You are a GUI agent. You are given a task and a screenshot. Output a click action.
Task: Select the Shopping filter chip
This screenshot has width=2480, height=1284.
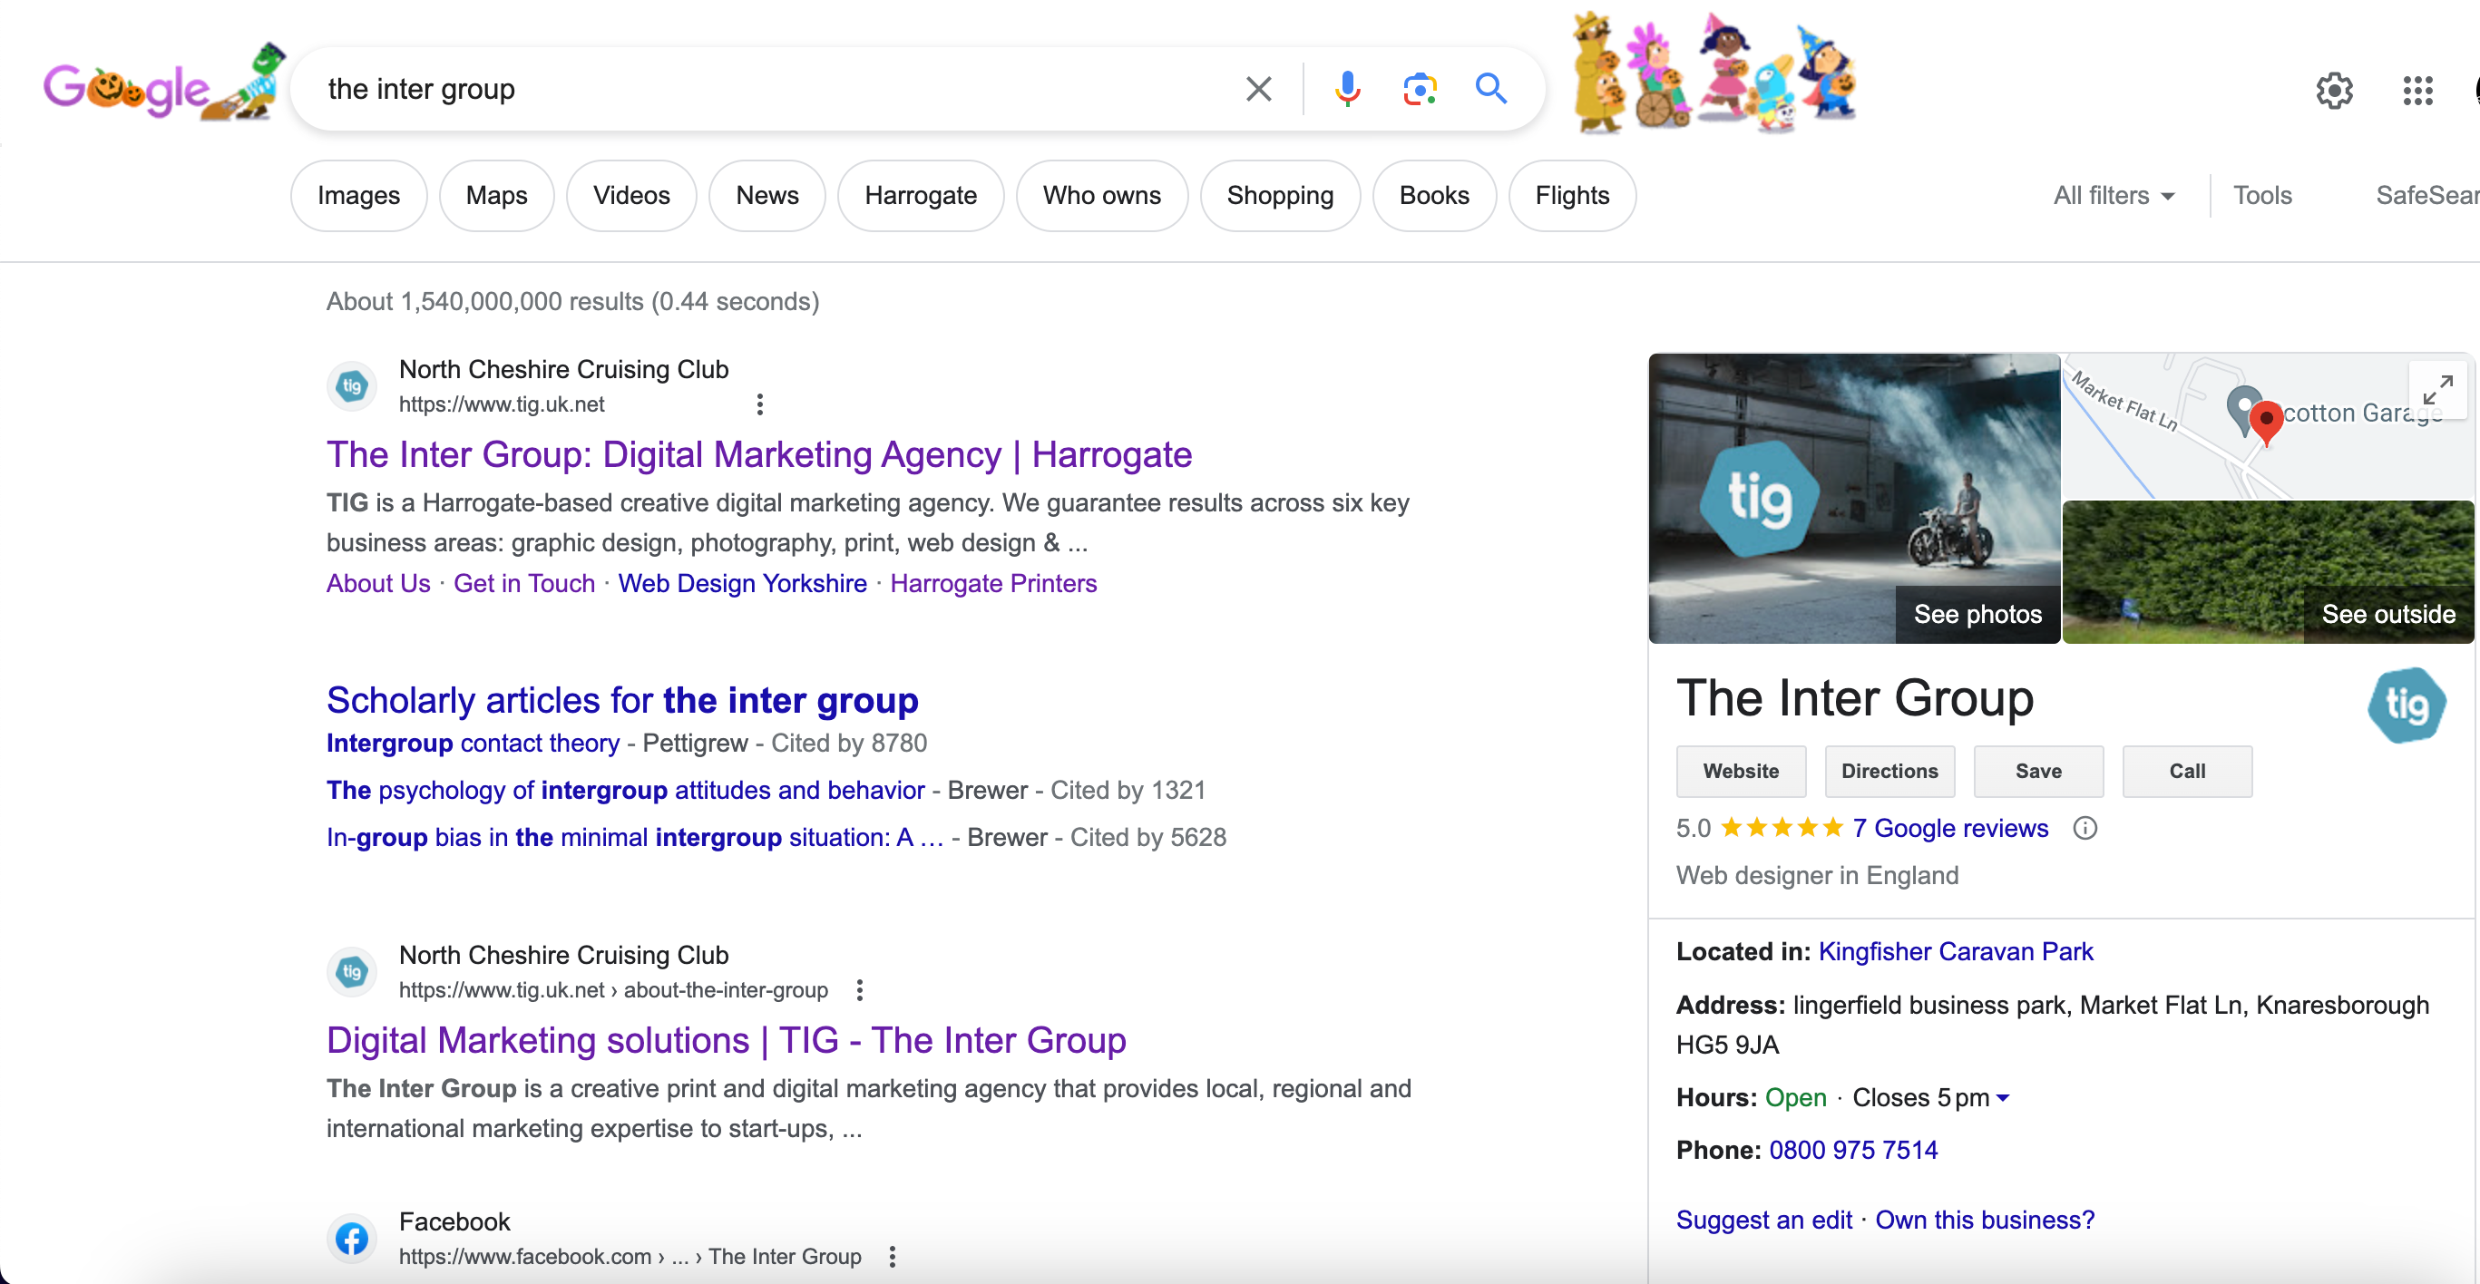1280,195
